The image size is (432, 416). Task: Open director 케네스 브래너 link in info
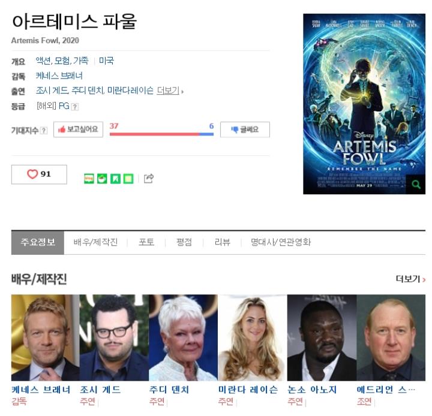tap(59, 76)
